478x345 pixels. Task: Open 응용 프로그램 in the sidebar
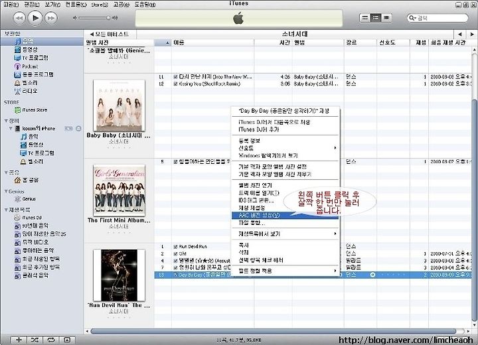[x=38, y=74]
